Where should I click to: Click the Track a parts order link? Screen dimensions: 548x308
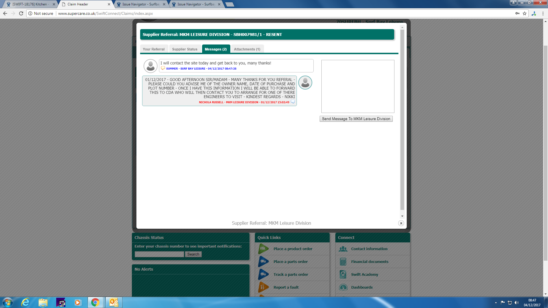click(x=291, y=274)
